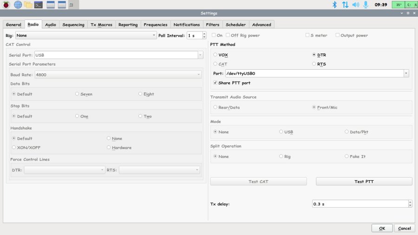The image size is (418, 235).
Task: Open the Sequencing tab
Action: [x=73, y=25]
